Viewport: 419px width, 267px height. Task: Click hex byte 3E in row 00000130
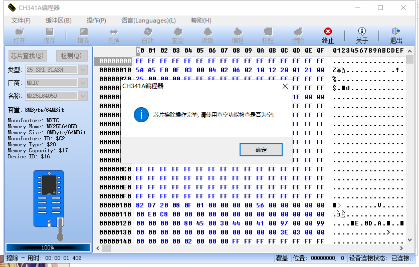click(284, 232)
